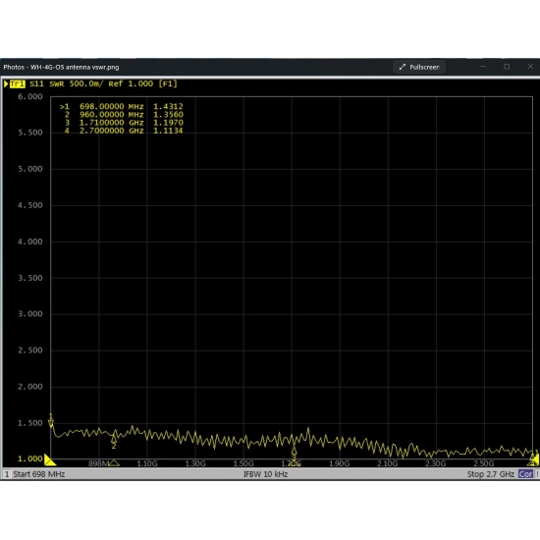The width and height of the screenshot is (540, 540).
Task: Click the Fullscreen button
Action: (x=419, y=67)
